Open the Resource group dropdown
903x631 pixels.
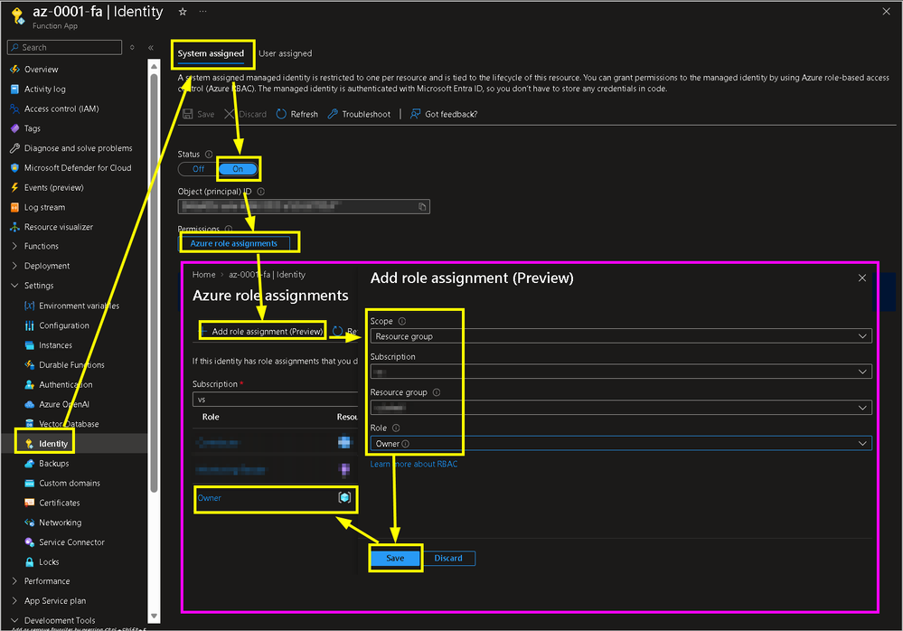point(621,408)
